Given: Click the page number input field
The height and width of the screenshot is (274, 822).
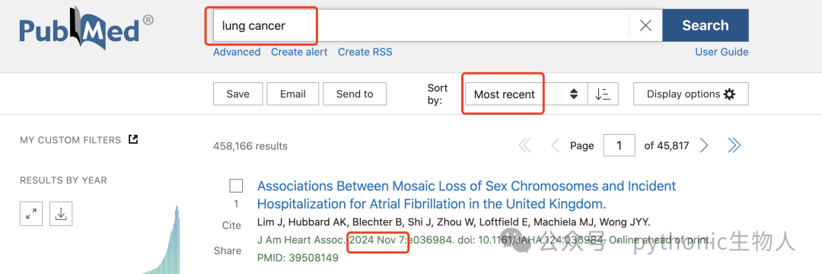Looking at the screenshot, I should click(619, 145).
